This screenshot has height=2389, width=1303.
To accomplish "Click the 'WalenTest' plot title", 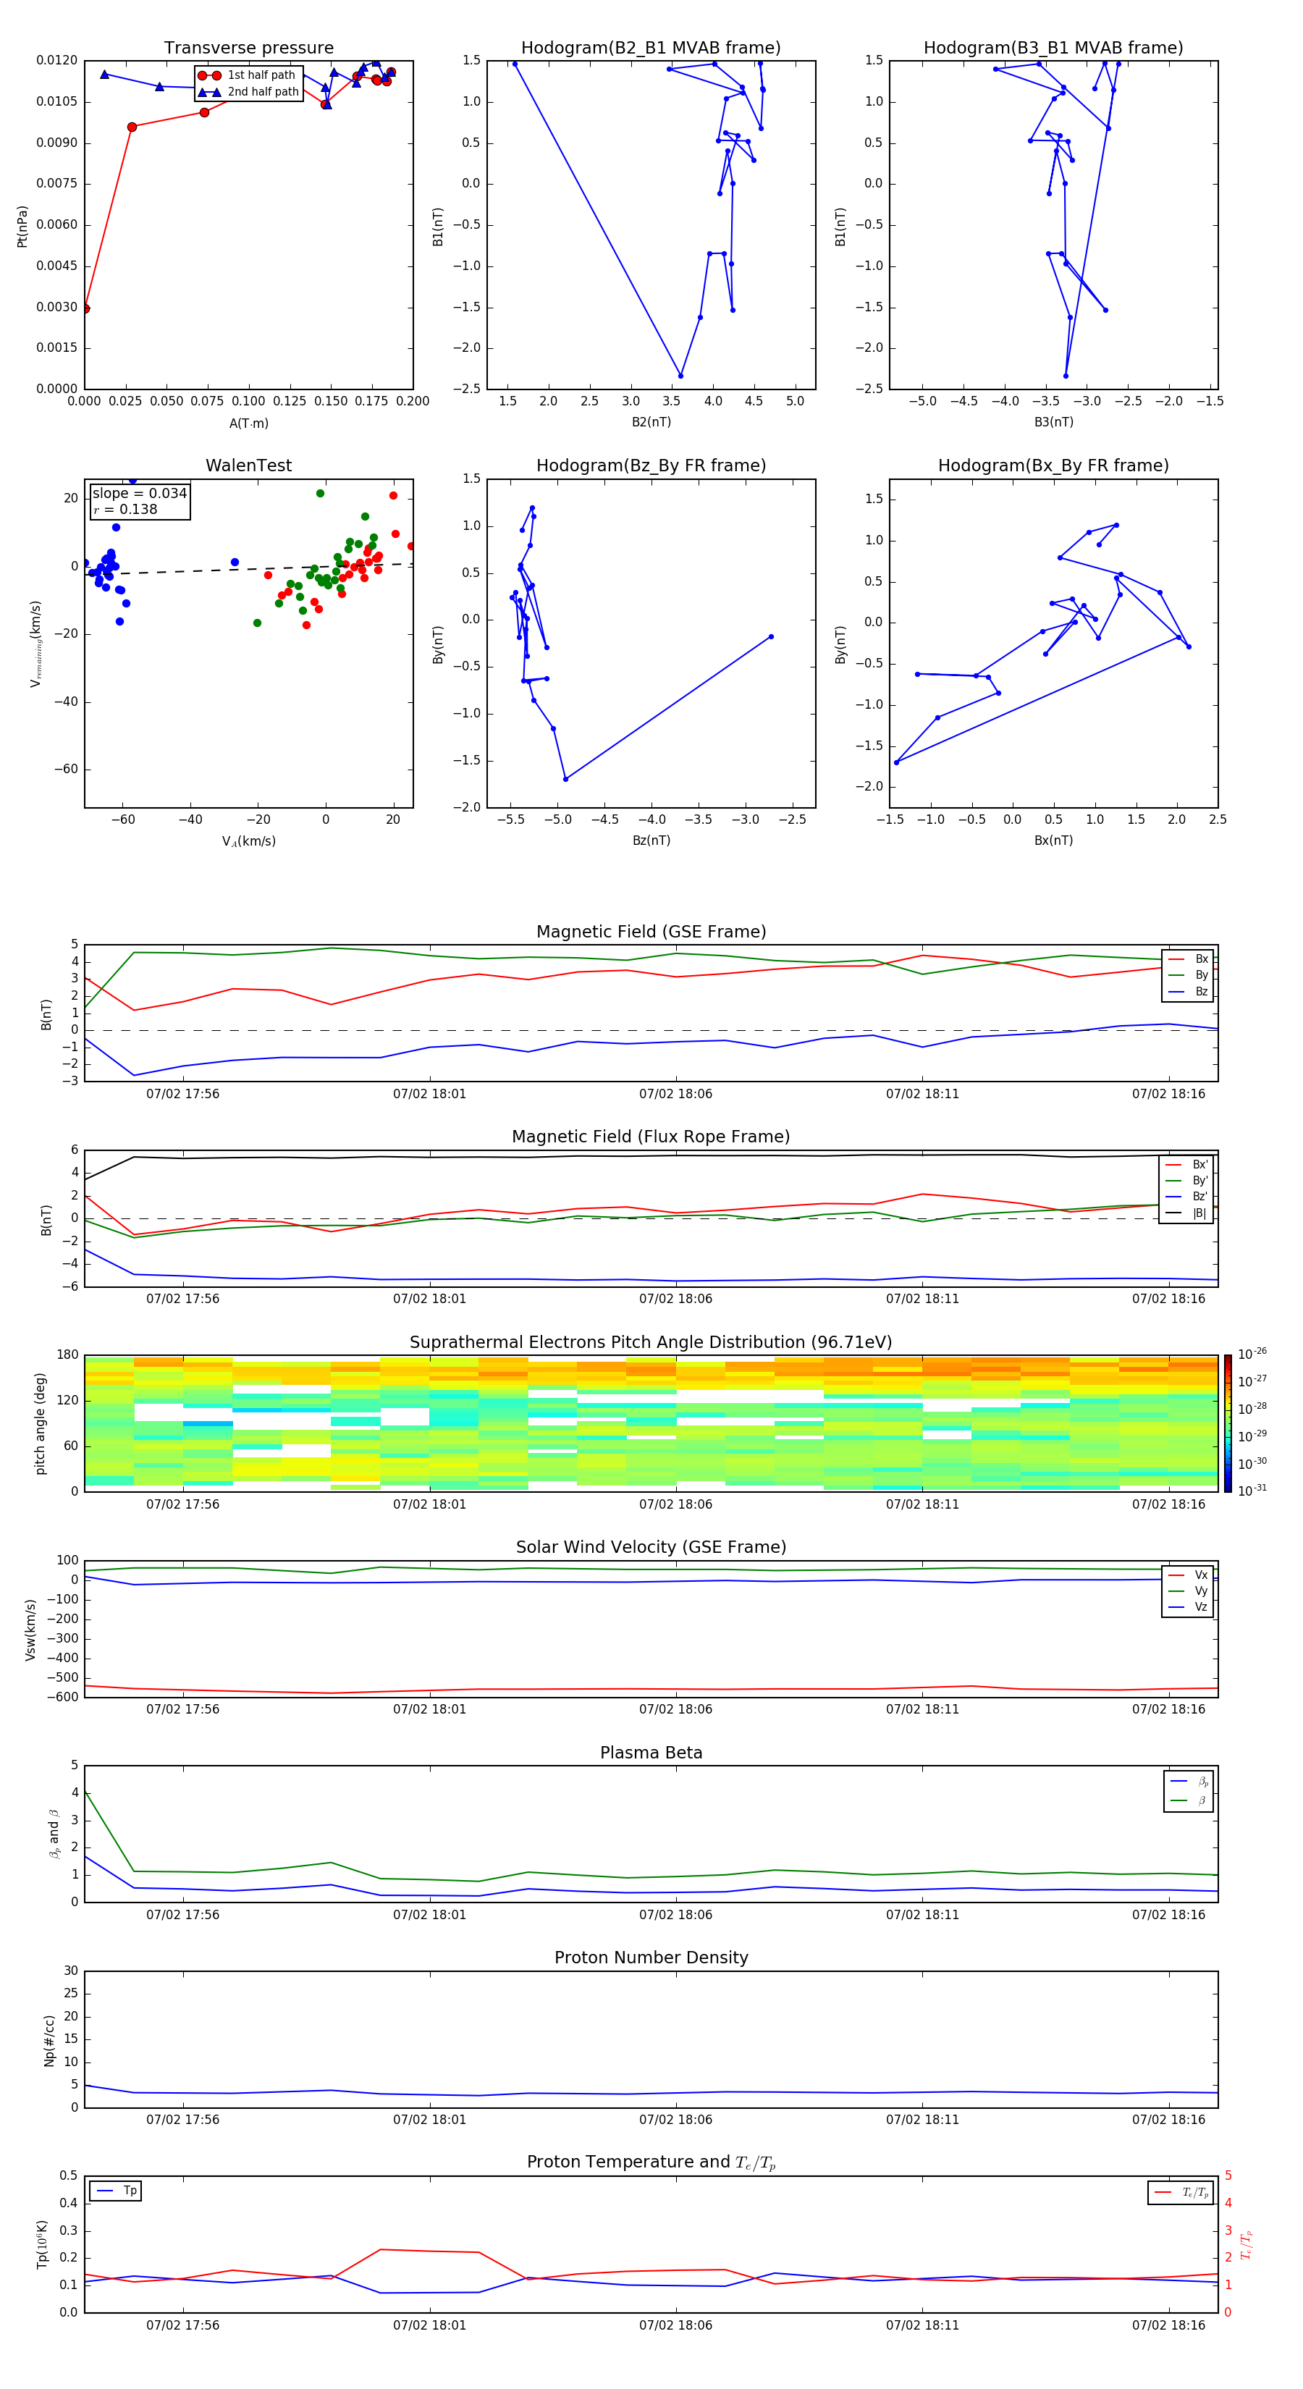I will click(248, 465).
